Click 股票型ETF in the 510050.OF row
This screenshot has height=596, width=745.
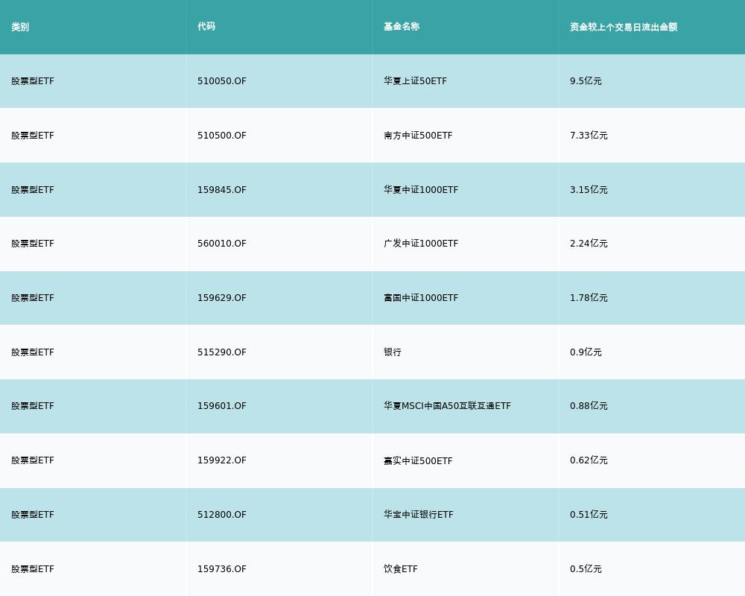click(x=33, y=81)
